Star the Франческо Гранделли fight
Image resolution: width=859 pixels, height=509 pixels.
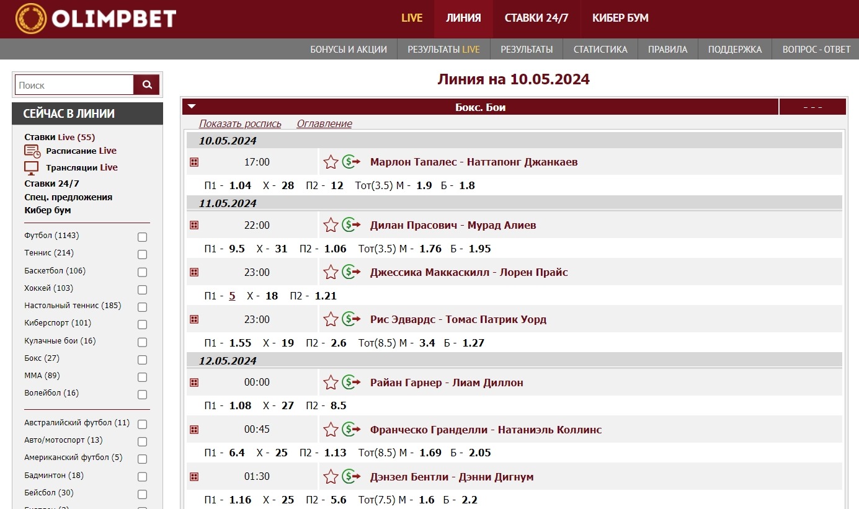point(331,430)
